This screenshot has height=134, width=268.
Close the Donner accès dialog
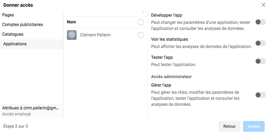pyautogui.click(x=263, y=5)
